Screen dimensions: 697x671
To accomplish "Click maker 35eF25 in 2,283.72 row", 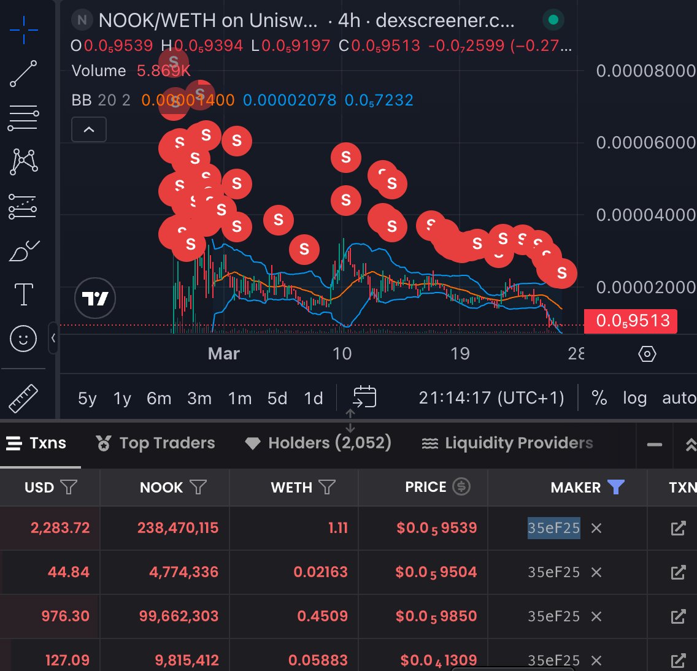I will coord(554,528).
